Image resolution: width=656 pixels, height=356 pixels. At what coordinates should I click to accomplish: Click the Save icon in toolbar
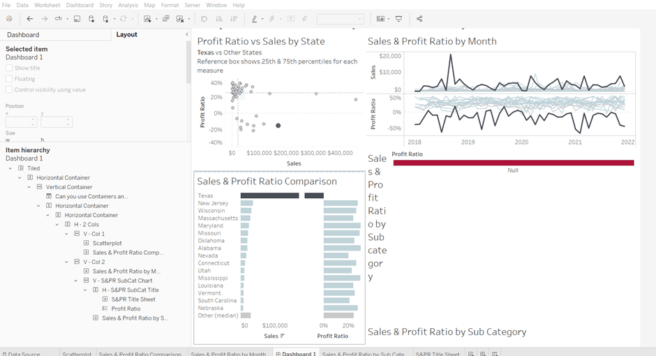pyautogui.click(x=77, y=19)
